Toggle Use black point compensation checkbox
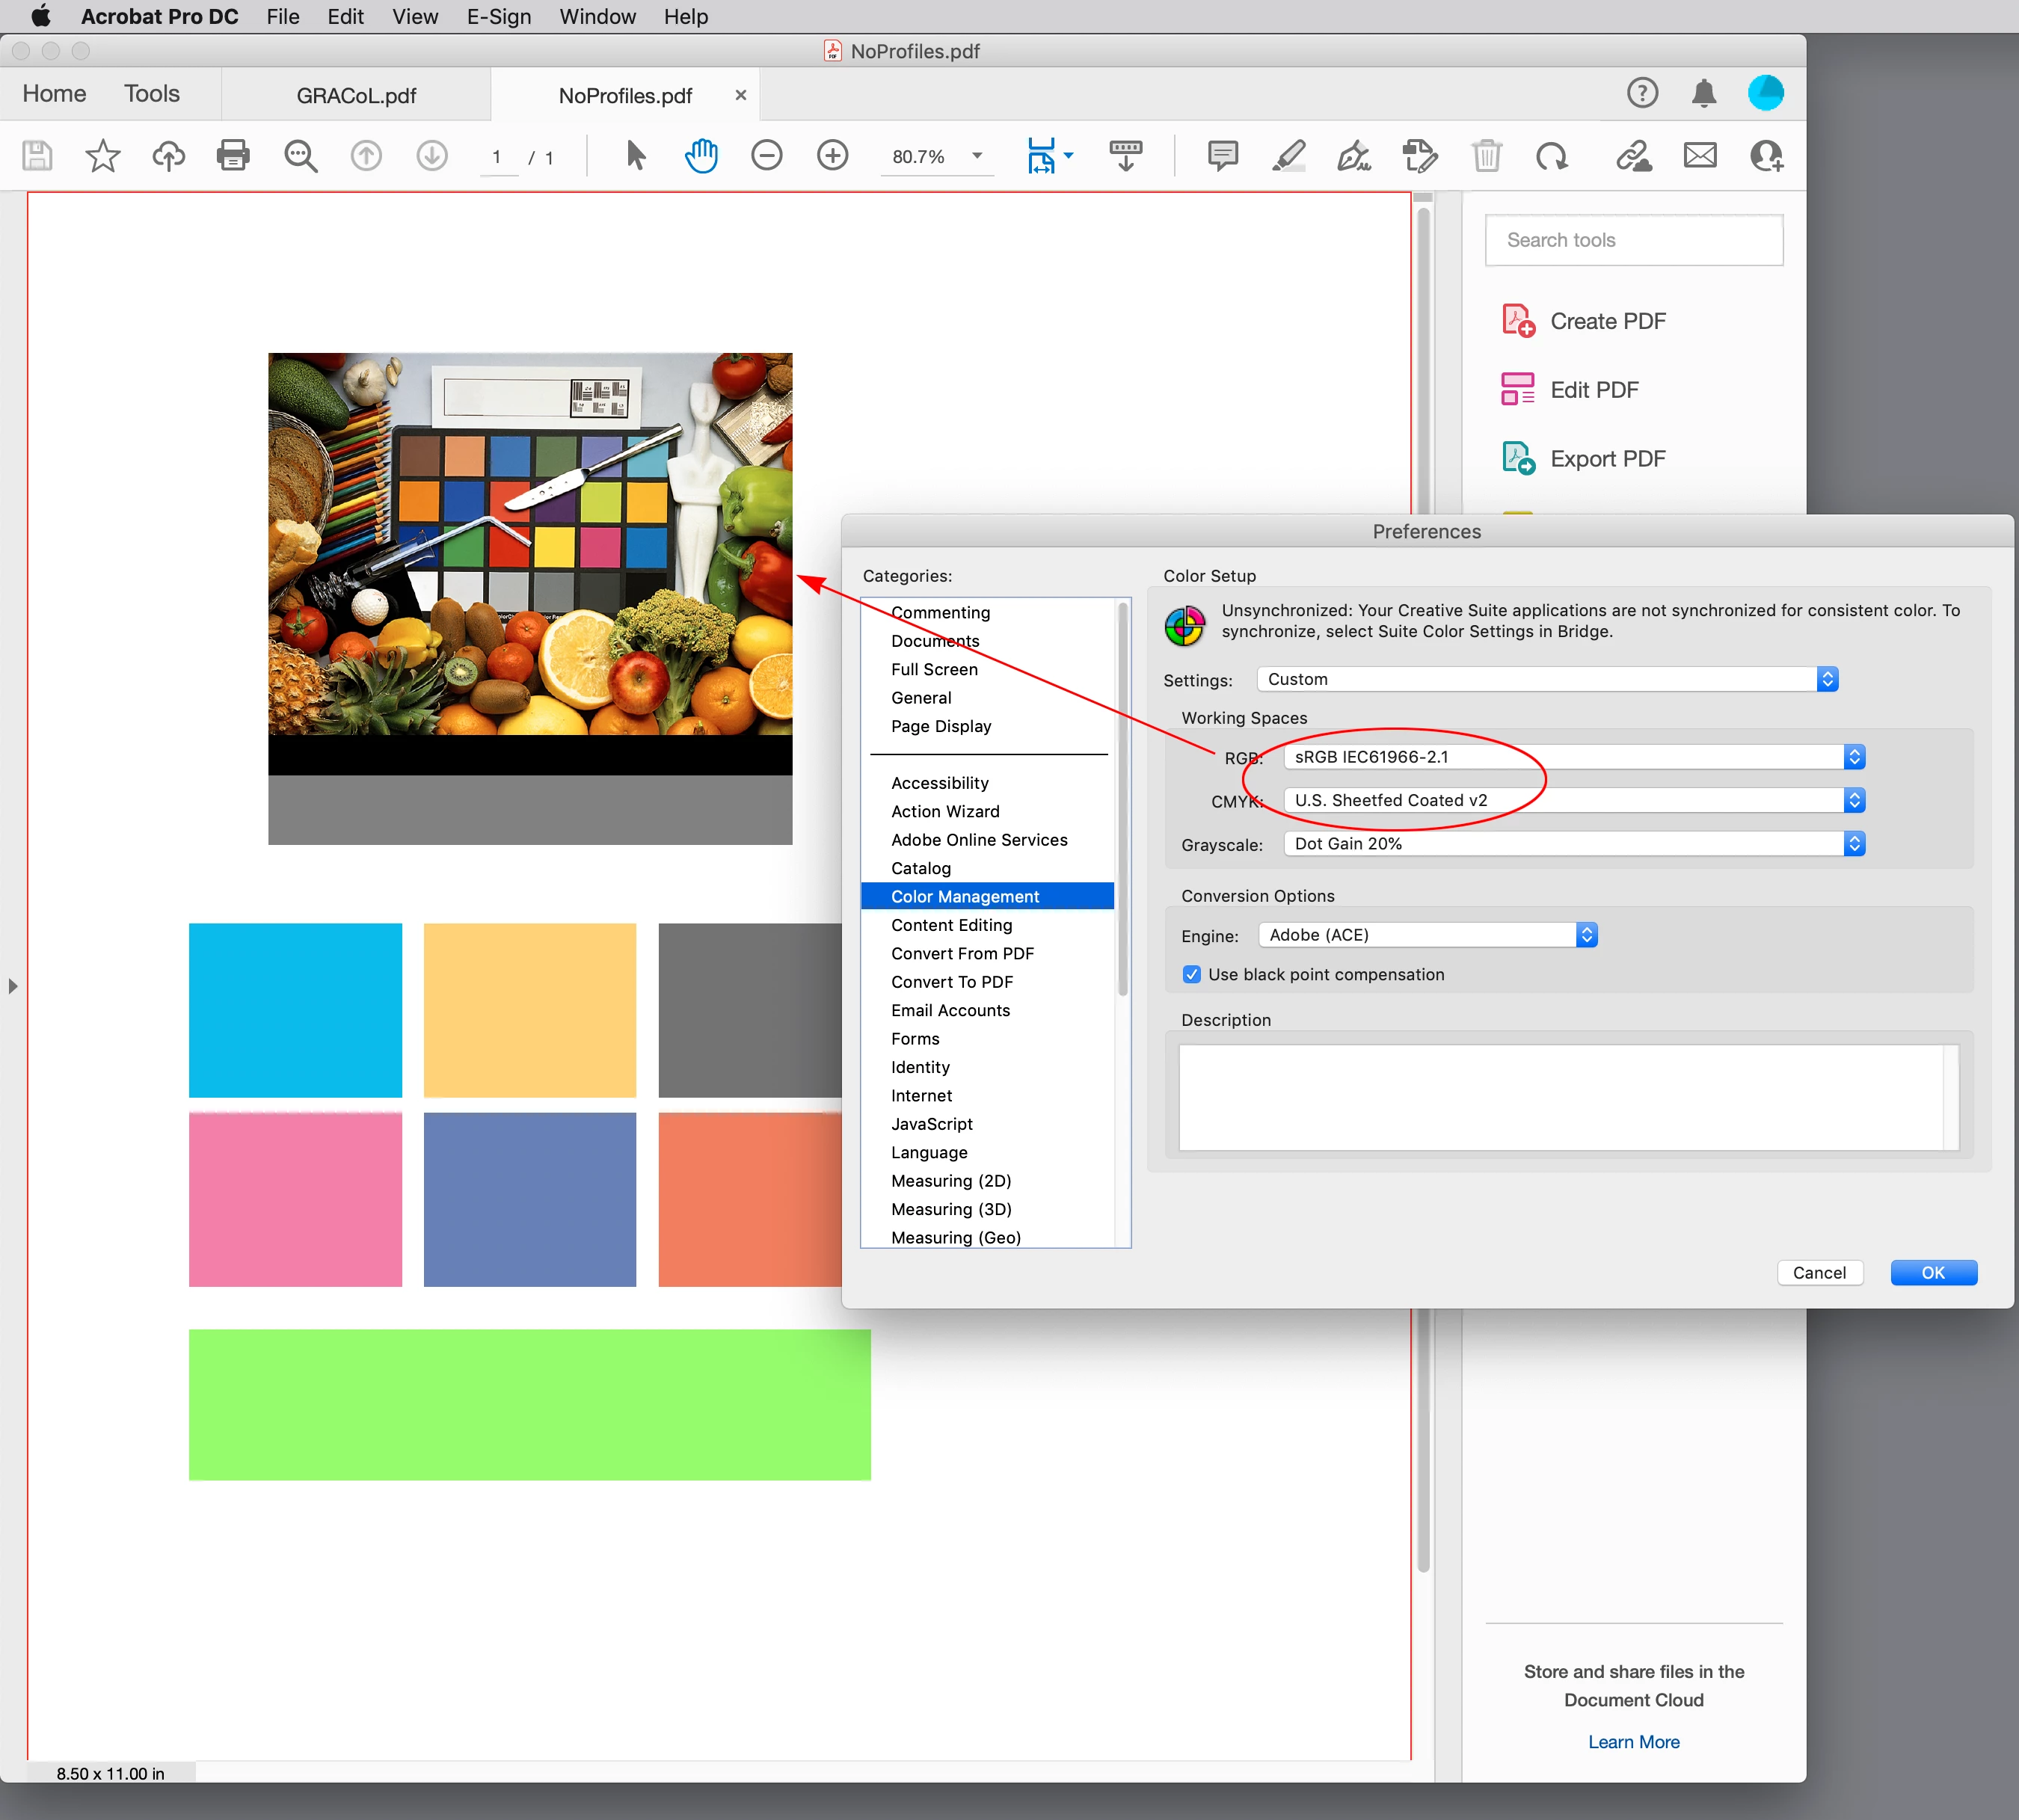The image size is (2019, 1820). point(1192,974)
